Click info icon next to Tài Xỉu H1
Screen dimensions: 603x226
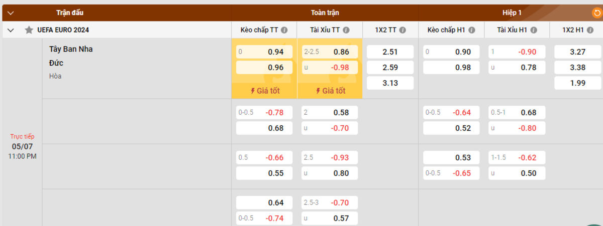[534, 30]
